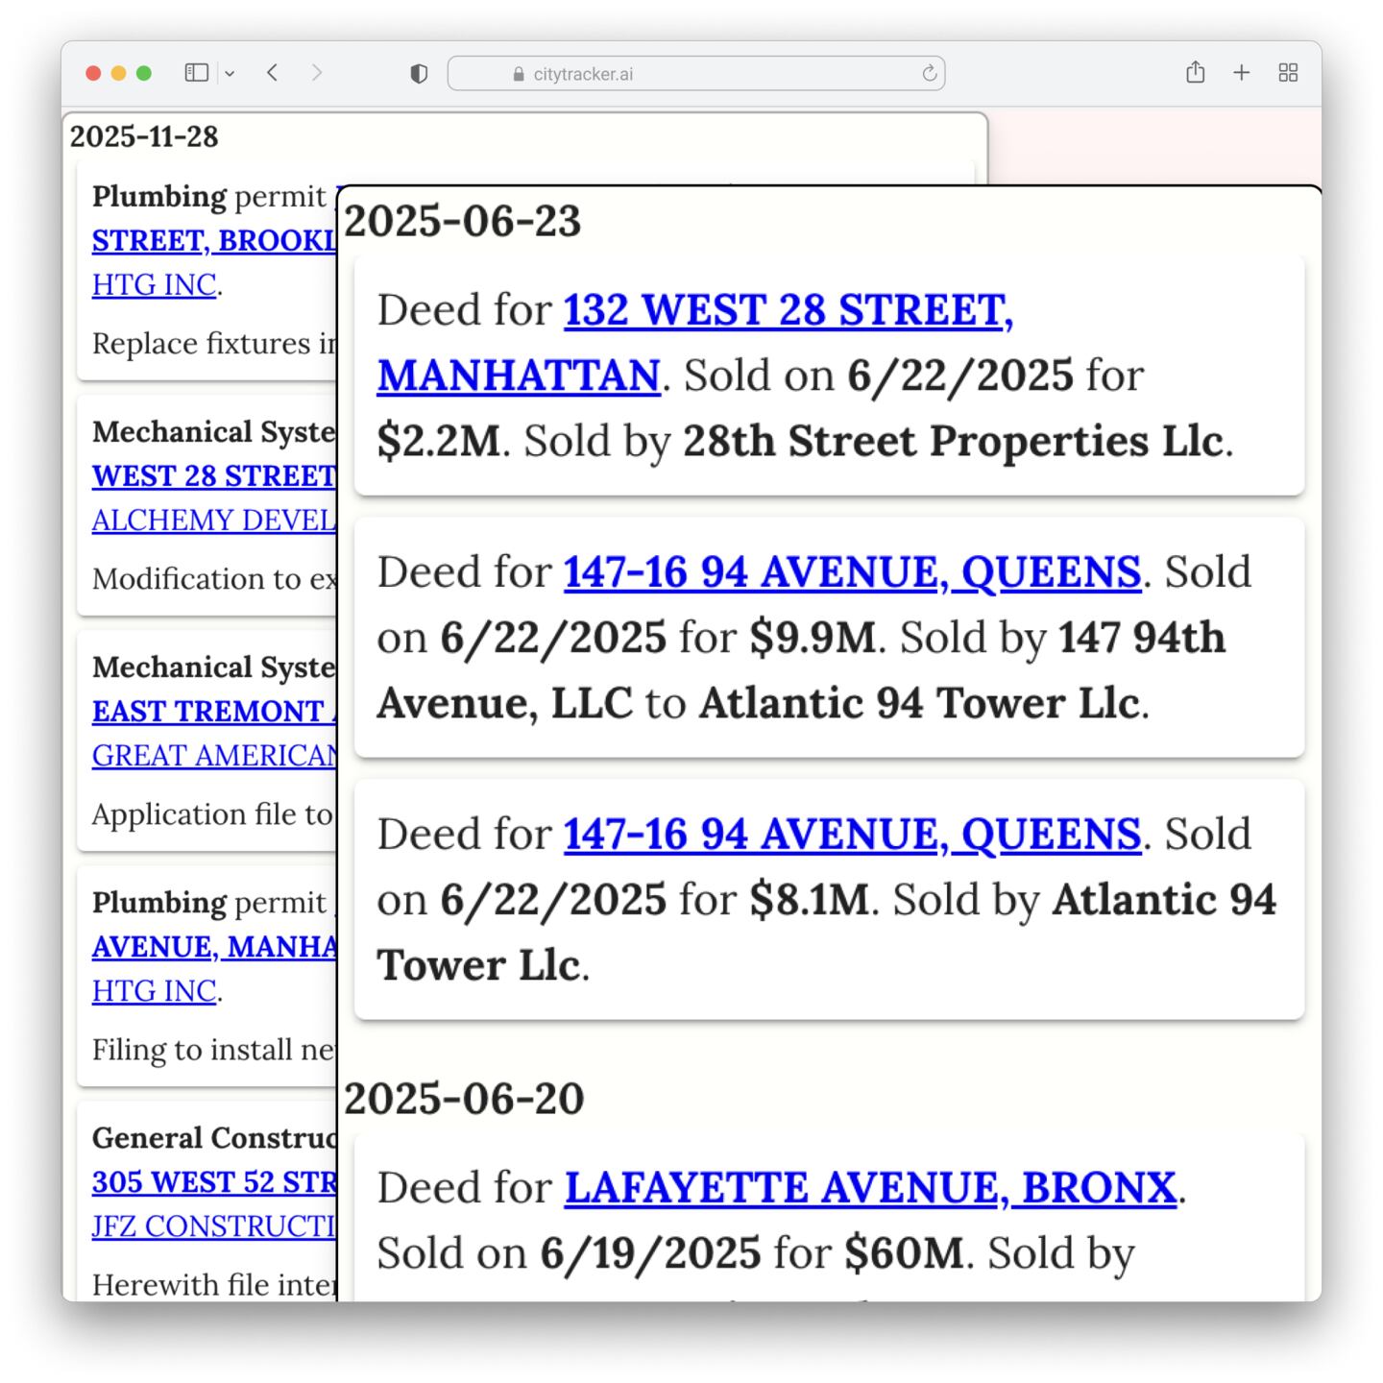Show the tab overview grid
Image resolution: width=1383 pixels, height=1383 pixels.
pos(1288,72)
